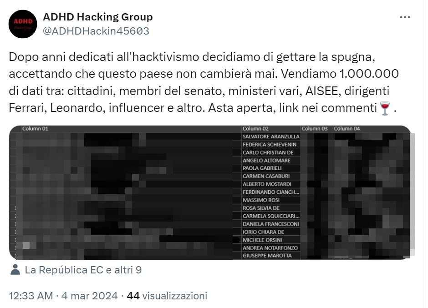The height and width of the screenshot is (308, 428).
Task: Click the SALVATORE ARANZULLA cell
Action: pos(271,136)
